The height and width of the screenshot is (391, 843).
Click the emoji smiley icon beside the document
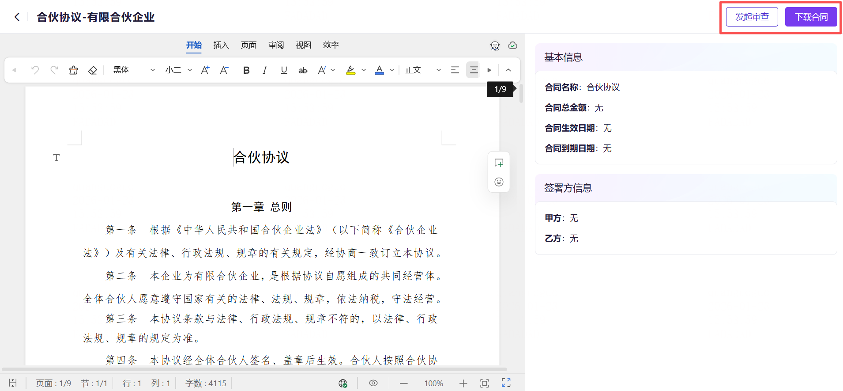coord(499,182)
